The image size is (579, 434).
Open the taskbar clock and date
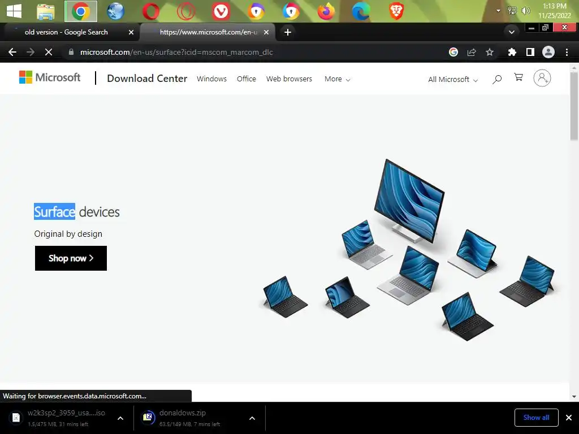555,11
